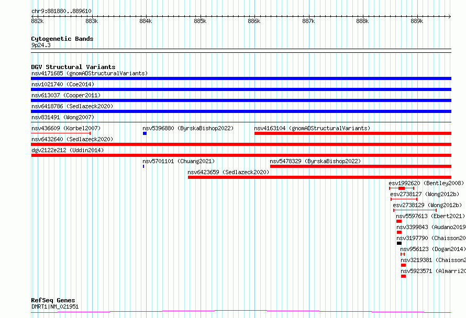Open the DMRT1|NM_021951 gene label
The image size is (466, 318).
(55, 306)
